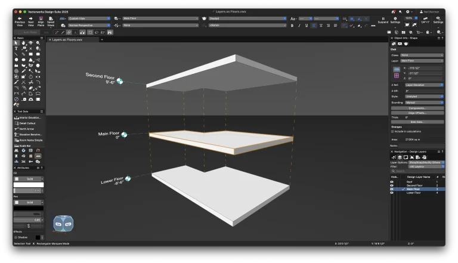Activate the Zoom magnifier tool

coord(38,43)
